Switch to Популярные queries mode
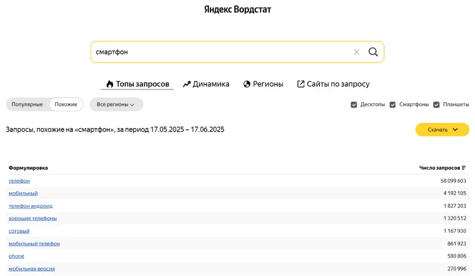Image resolution: width=475 pixels, height=276 pixels. [27, 104]
